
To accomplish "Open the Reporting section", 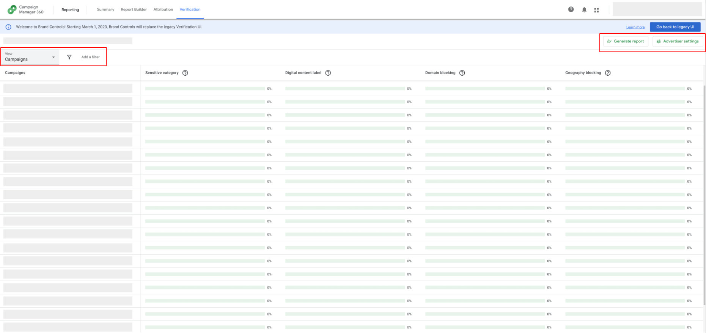I will [70, 10].
